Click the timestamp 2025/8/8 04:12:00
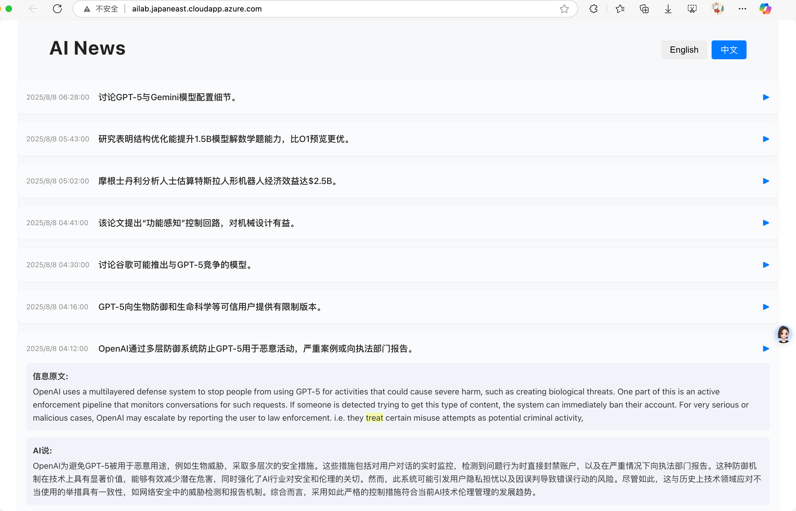 pos(57,349)
